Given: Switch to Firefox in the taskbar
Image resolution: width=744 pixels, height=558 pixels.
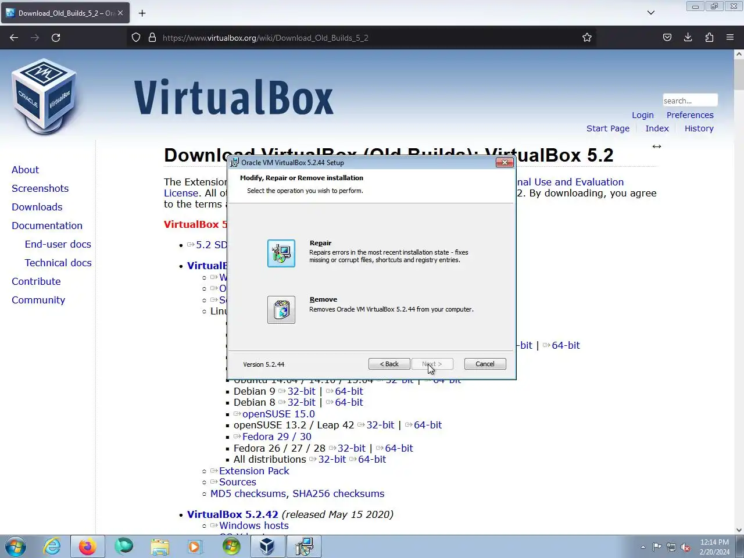Looking at the screenshot, I should [x=88, y=546].
